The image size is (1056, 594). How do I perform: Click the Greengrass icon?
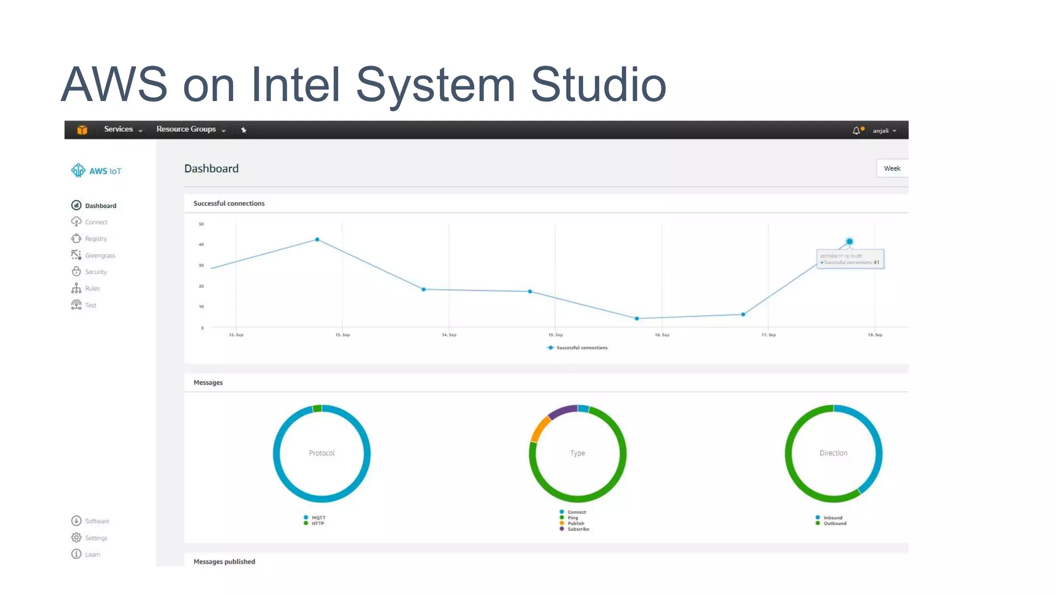point(76,255)
